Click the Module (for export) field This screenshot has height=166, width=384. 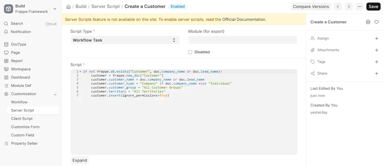click(242, 40)
